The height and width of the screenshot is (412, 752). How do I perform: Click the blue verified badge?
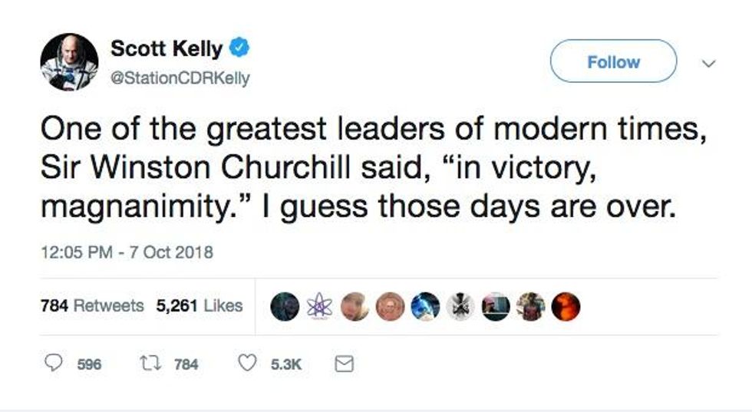pos(239,49)
